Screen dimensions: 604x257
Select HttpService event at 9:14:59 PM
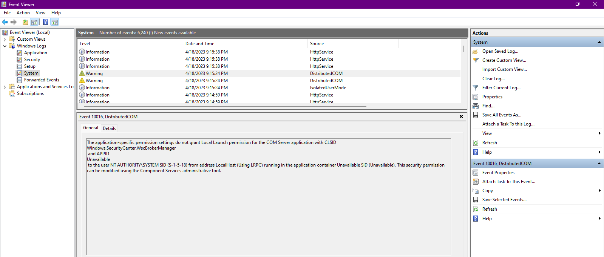click(269, 95)
